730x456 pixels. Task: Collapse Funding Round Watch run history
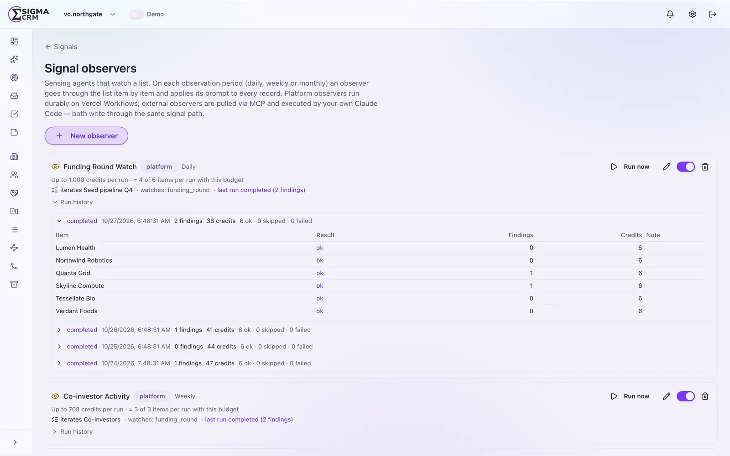pos(72,202)
